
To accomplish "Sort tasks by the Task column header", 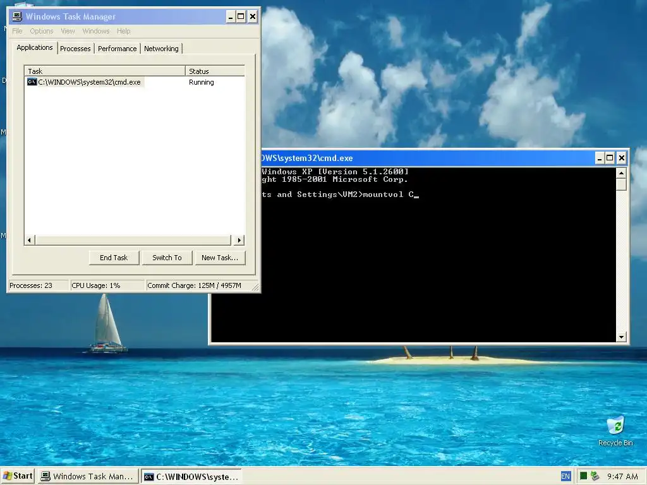I will [x=105, y=71].
